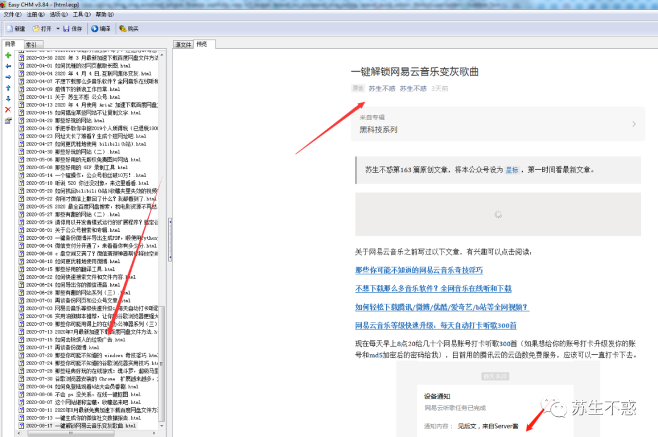Click the page icon of 2020-04-15 entry
This screenshot has height=437, width=658.
[x=21, y=113]
